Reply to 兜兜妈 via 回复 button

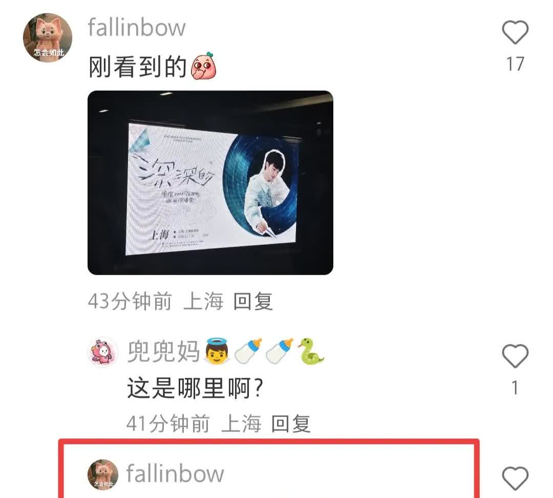tap(291, 424)
